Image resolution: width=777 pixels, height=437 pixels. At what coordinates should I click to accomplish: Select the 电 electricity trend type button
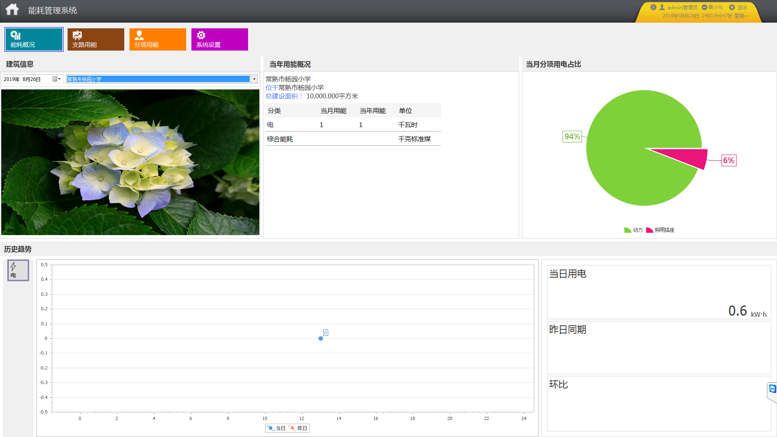tap(18, 270)
